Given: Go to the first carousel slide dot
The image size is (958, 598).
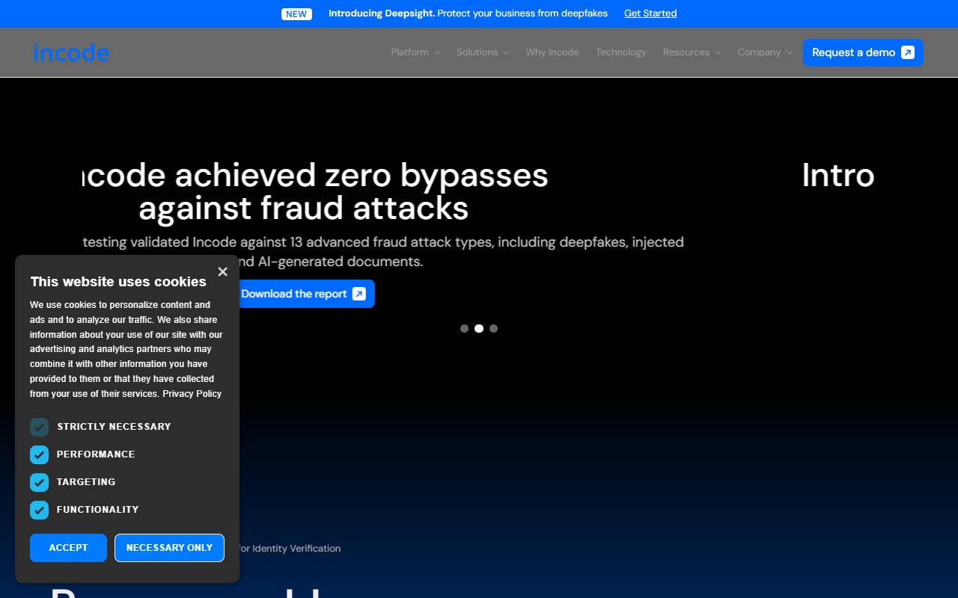Looking at the screenshot, I should [x=464, y=329].
